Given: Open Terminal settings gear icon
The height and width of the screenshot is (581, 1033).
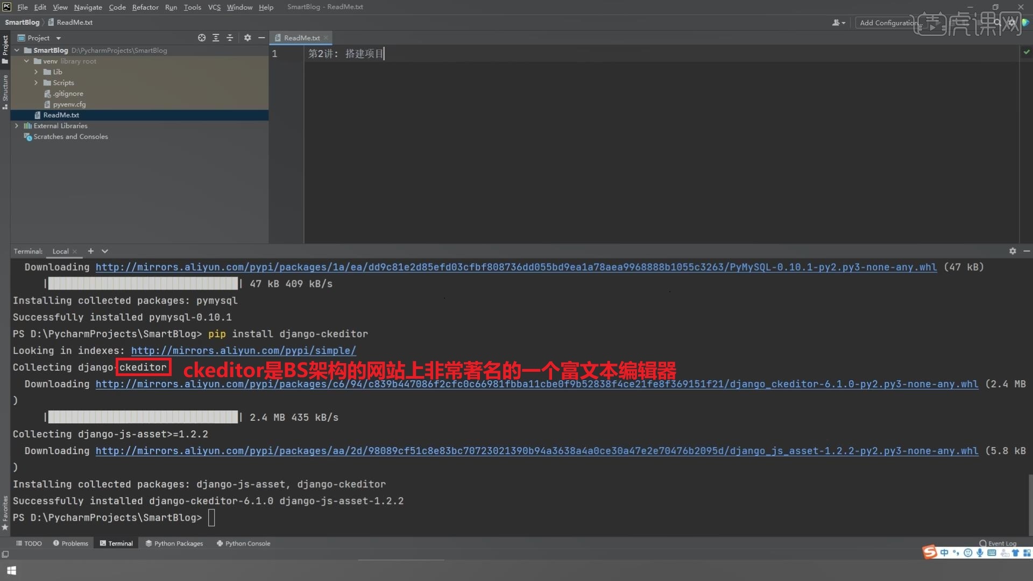Looking at the screenshot, I should click(1013, 251).
